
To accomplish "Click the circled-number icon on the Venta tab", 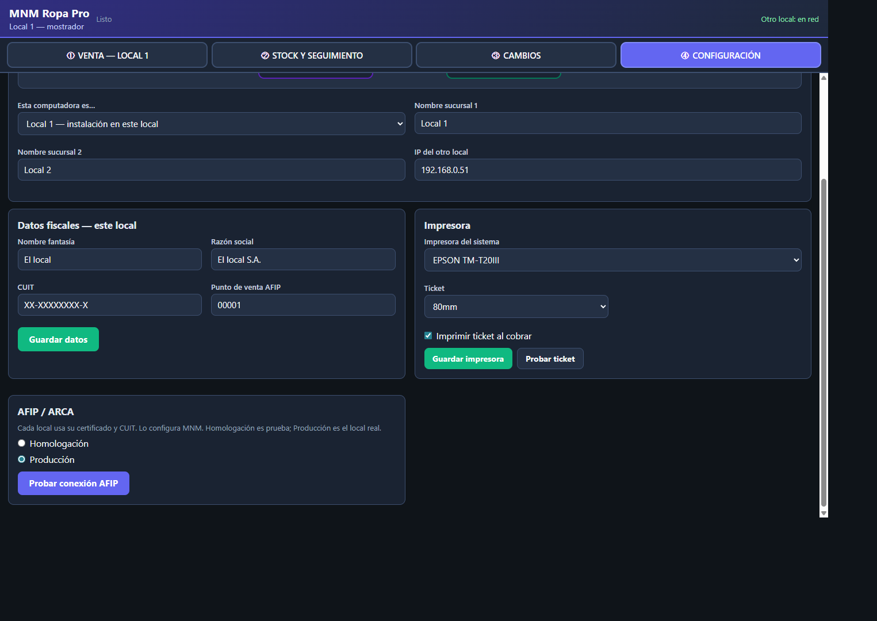I will [71, 56].
